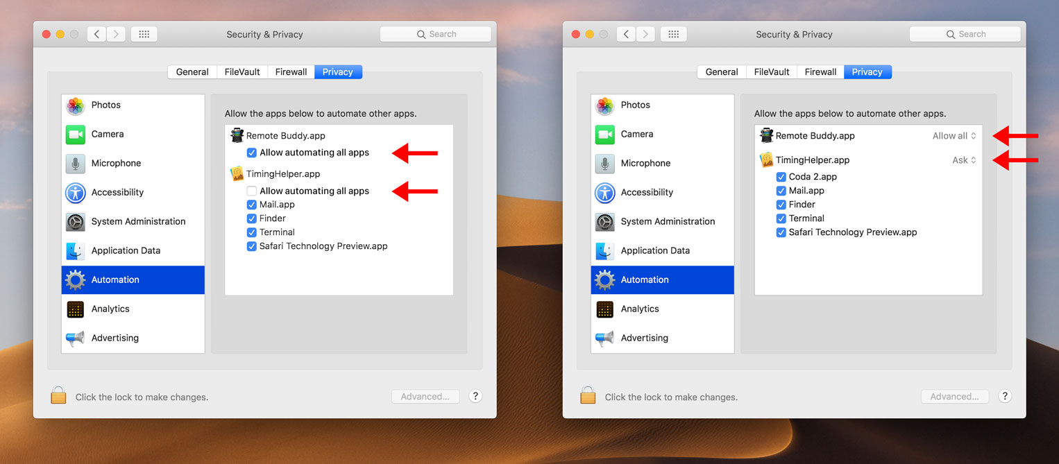Click the Microphone icon in left window sidebar

[x=76, y=164]
